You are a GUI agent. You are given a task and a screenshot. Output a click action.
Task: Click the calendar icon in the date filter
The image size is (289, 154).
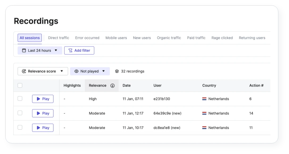click(x=24, y=50)
